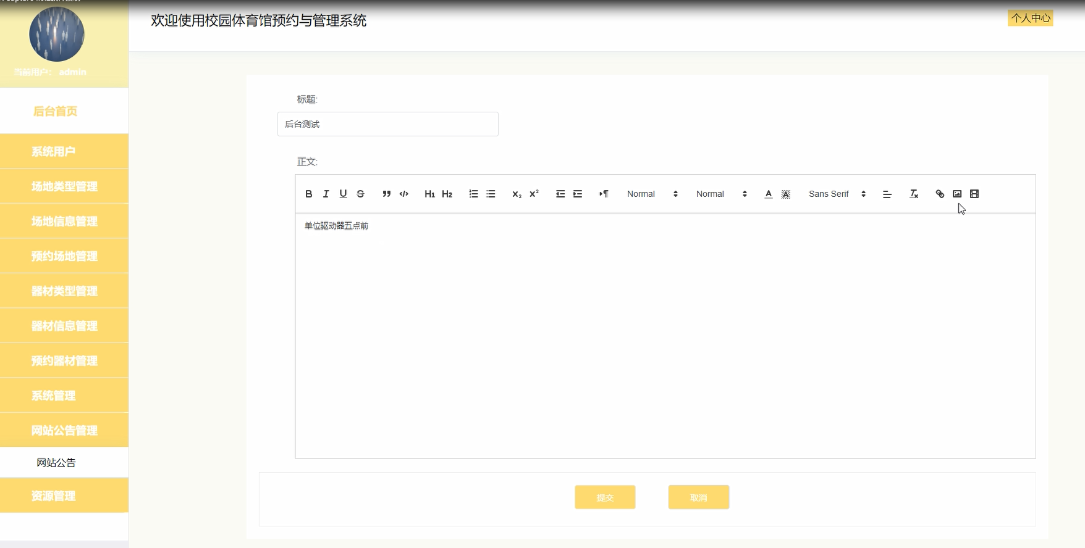Image resolution: width=1085 pixels, height=548 pixels.
Task: Expand 资源管理 menu
Action: tap(64, 496)
